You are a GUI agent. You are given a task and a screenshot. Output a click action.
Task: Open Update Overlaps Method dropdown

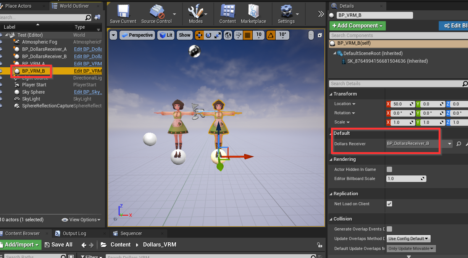coord(408,239)
